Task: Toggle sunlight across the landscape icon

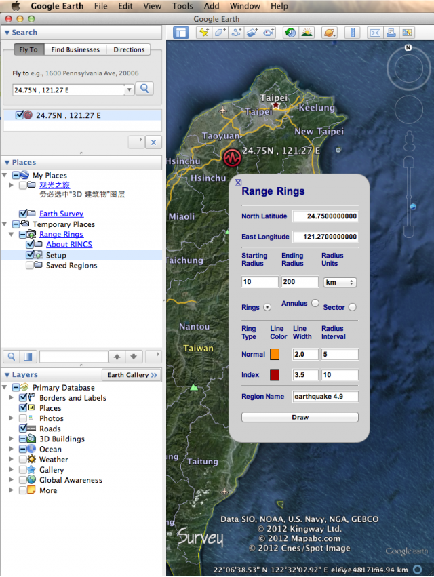Action: [x=307, y=33]
